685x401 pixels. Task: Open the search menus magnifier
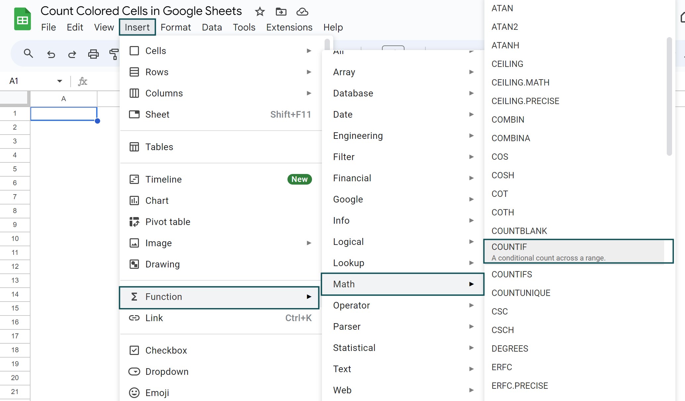click(29, 53)
